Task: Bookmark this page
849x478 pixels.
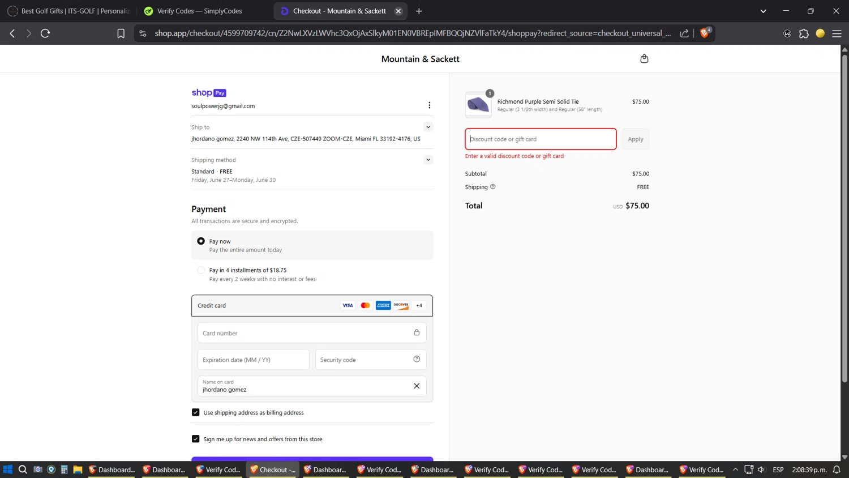Action: pyautogui.click(x=121, y=33)
